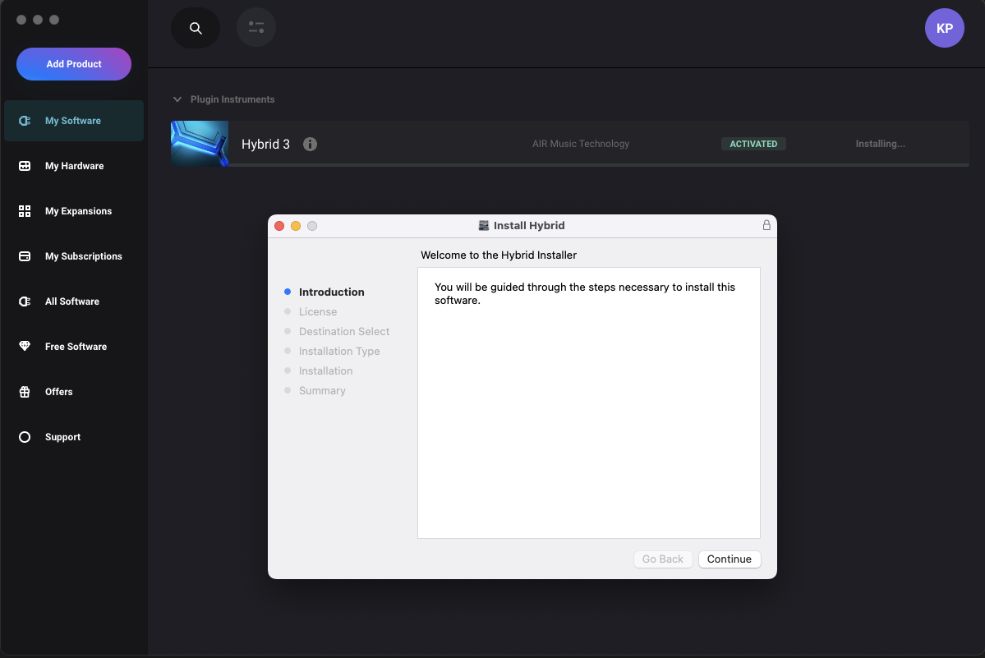Screen dimensions: 985x658
Task: Click the Plugin Instruments heading
Action: (x=232, y=99)
